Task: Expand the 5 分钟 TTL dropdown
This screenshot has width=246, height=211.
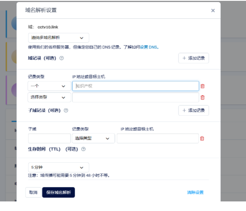Action: point(58,167)
